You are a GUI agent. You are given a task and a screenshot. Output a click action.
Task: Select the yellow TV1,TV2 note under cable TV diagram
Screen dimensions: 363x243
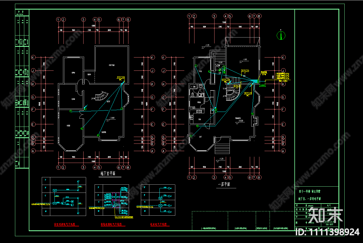tap(124, 217)
